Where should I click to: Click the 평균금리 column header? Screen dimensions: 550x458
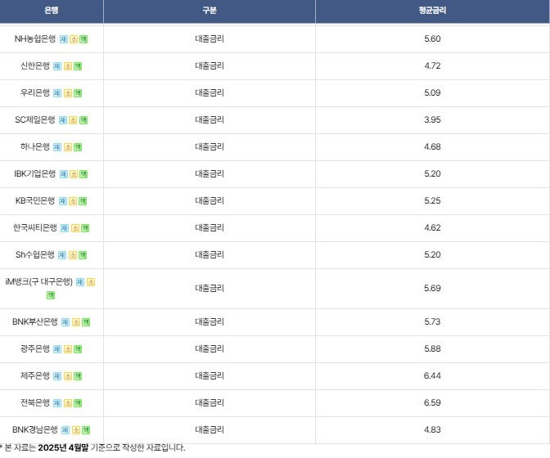[x=432, y=11]
